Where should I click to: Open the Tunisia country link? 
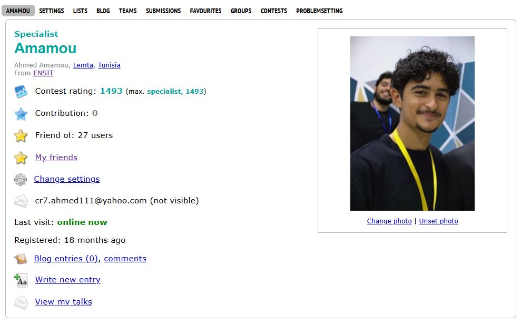[x=109, y=65]
